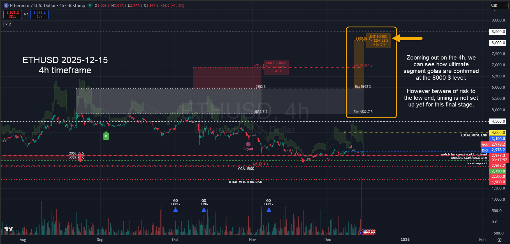Open the USD currency dropdown
This screenshot has width=510, height=244.
click(499, 5)
